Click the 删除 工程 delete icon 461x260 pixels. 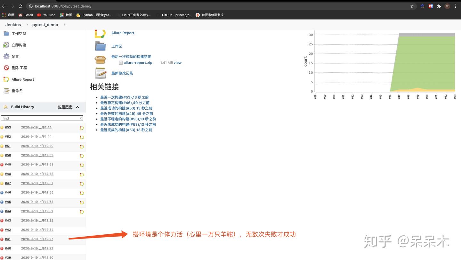coord(6,68)
